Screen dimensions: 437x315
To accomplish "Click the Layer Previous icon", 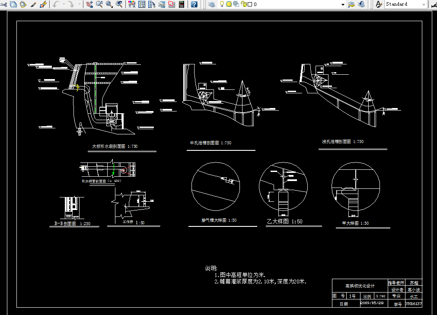I will [x=361, y=4].
